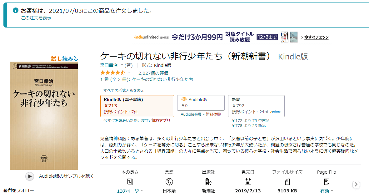Click the prime badge in 新書 box

pyautogui.click(x=275, y=112)
